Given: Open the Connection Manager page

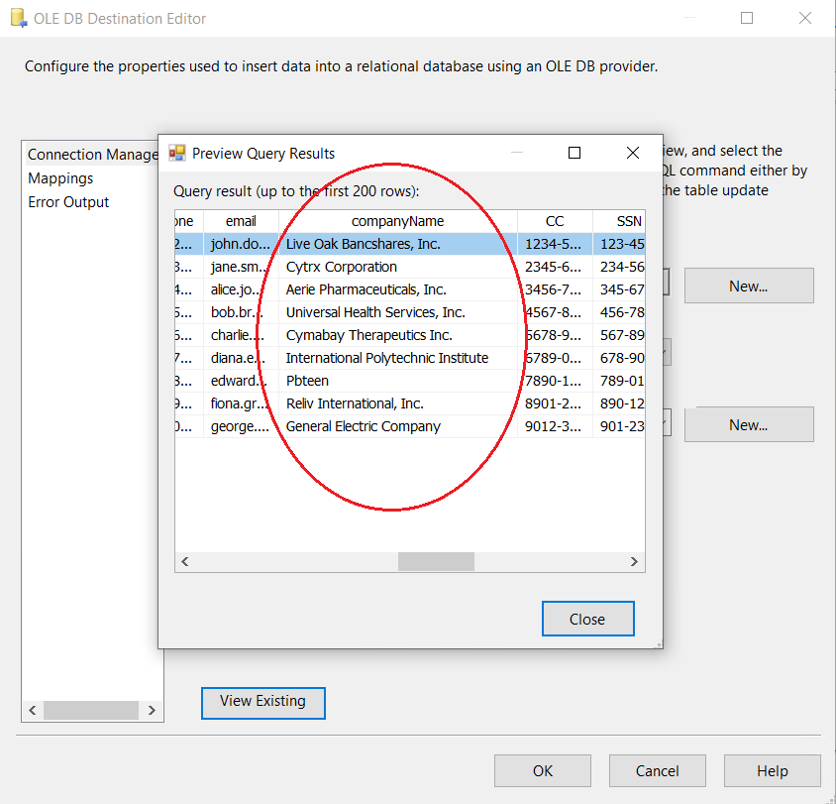Looking at the screenshot, I should tap(92, 155).
